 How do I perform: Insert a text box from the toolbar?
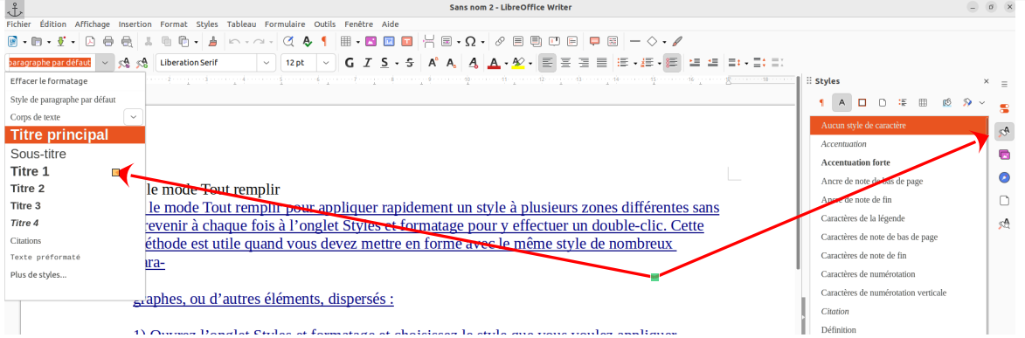coord(406,41)
